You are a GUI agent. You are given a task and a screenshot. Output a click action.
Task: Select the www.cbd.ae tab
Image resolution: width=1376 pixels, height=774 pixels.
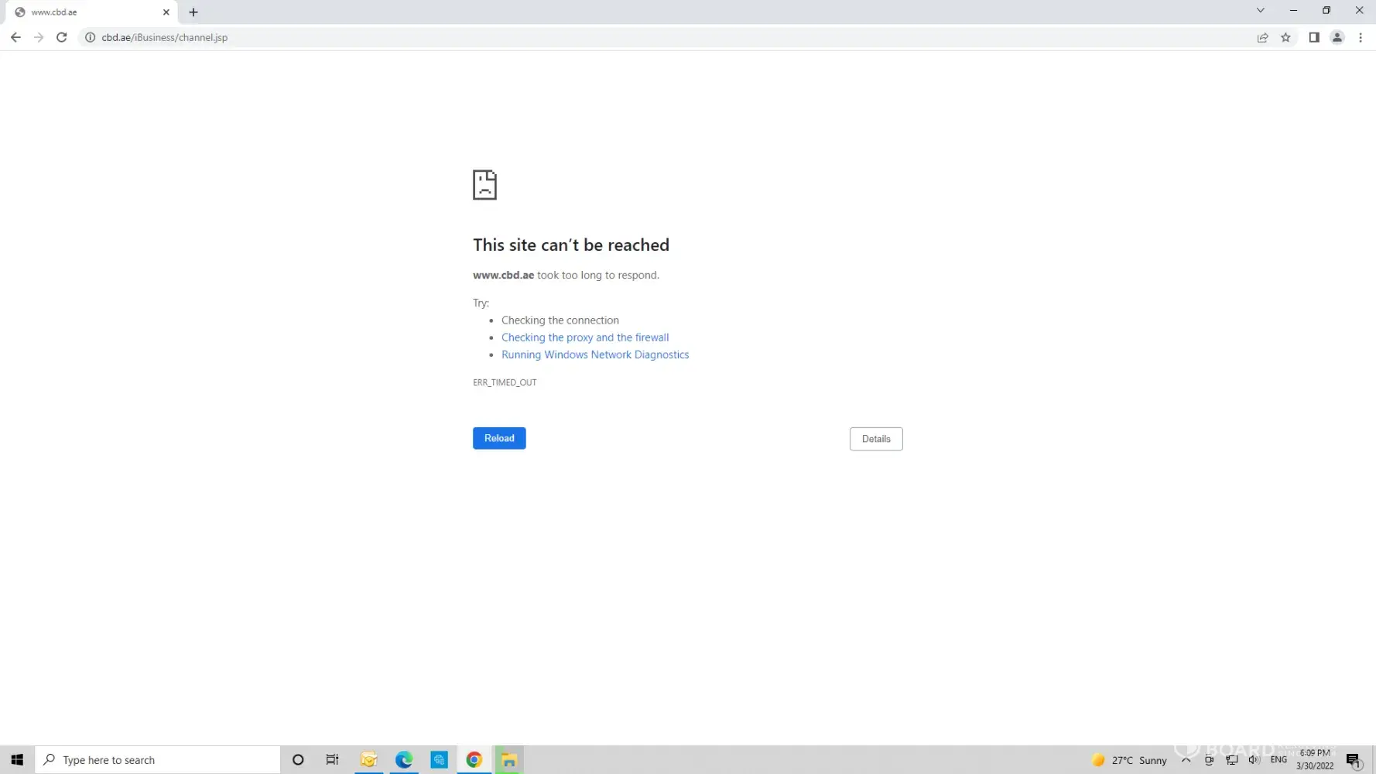85,12
